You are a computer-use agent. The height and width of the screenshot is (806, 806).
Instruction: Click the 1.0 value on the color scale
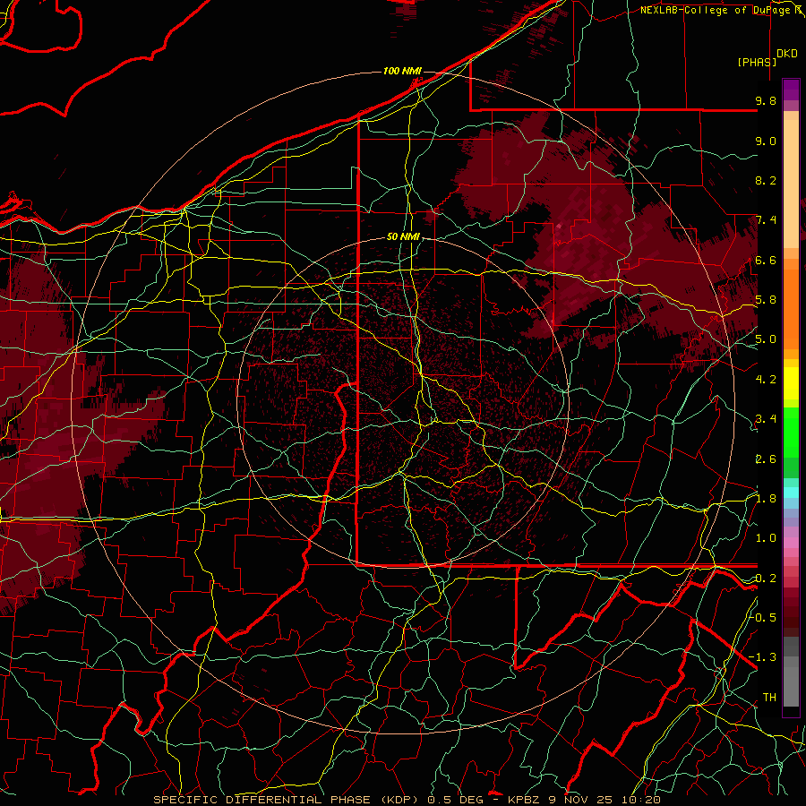766,538
